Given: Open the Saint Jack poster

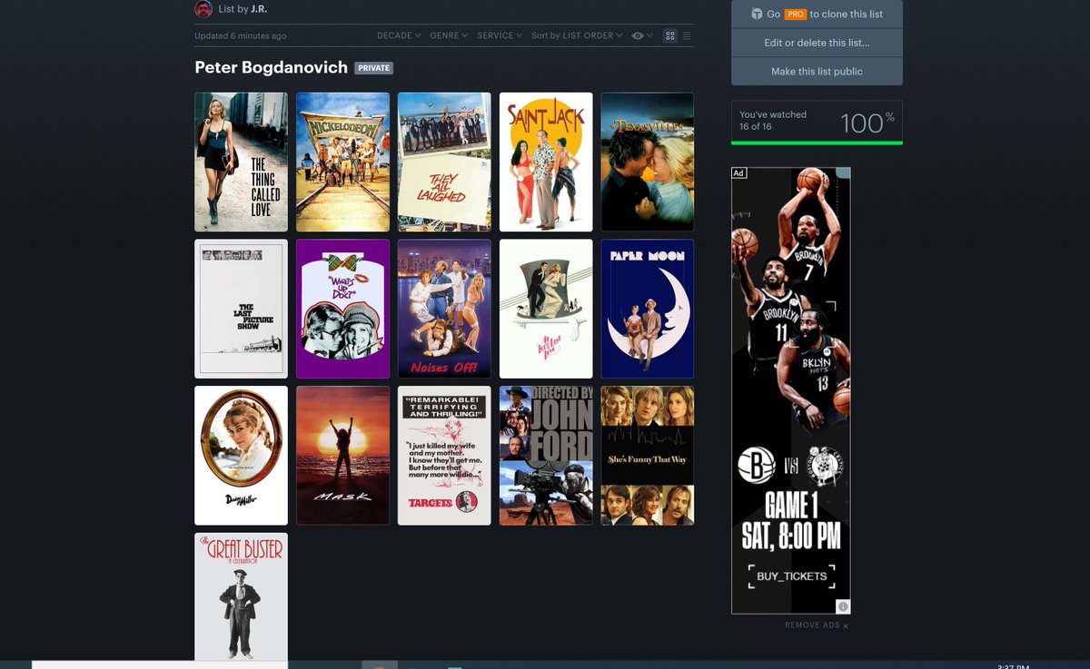Looking at the screenshot, I should (x=546, y=162).
